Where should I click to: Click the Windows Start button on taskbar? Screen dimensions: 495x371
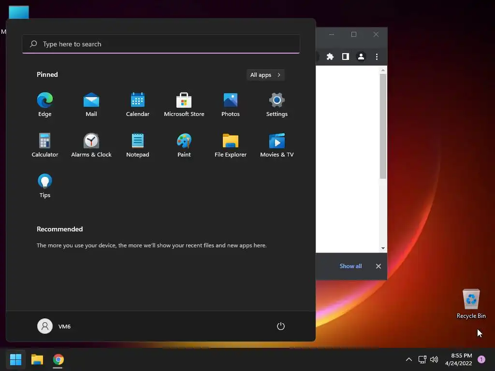point(15,359)
